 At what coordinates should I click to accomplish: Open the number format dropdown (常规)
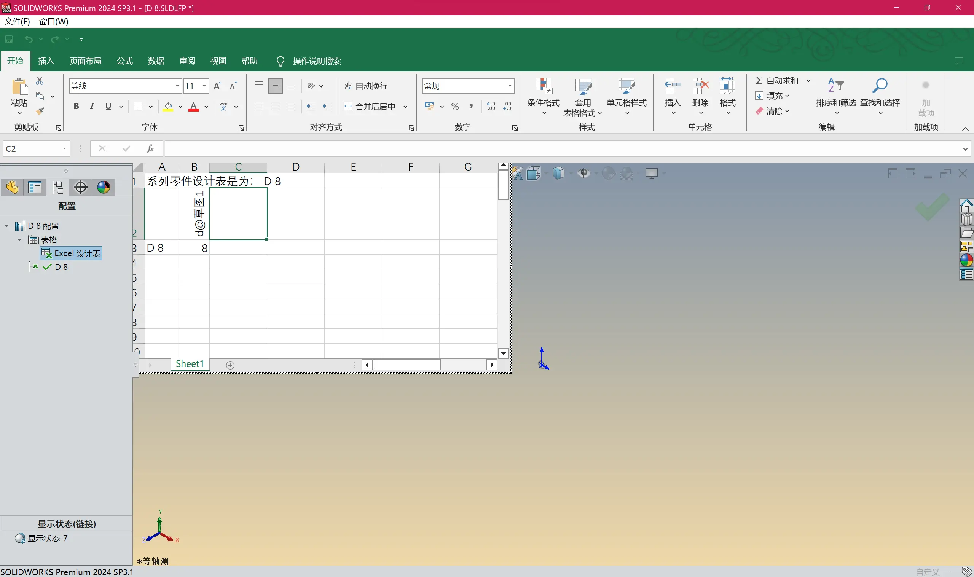point(509,86)
